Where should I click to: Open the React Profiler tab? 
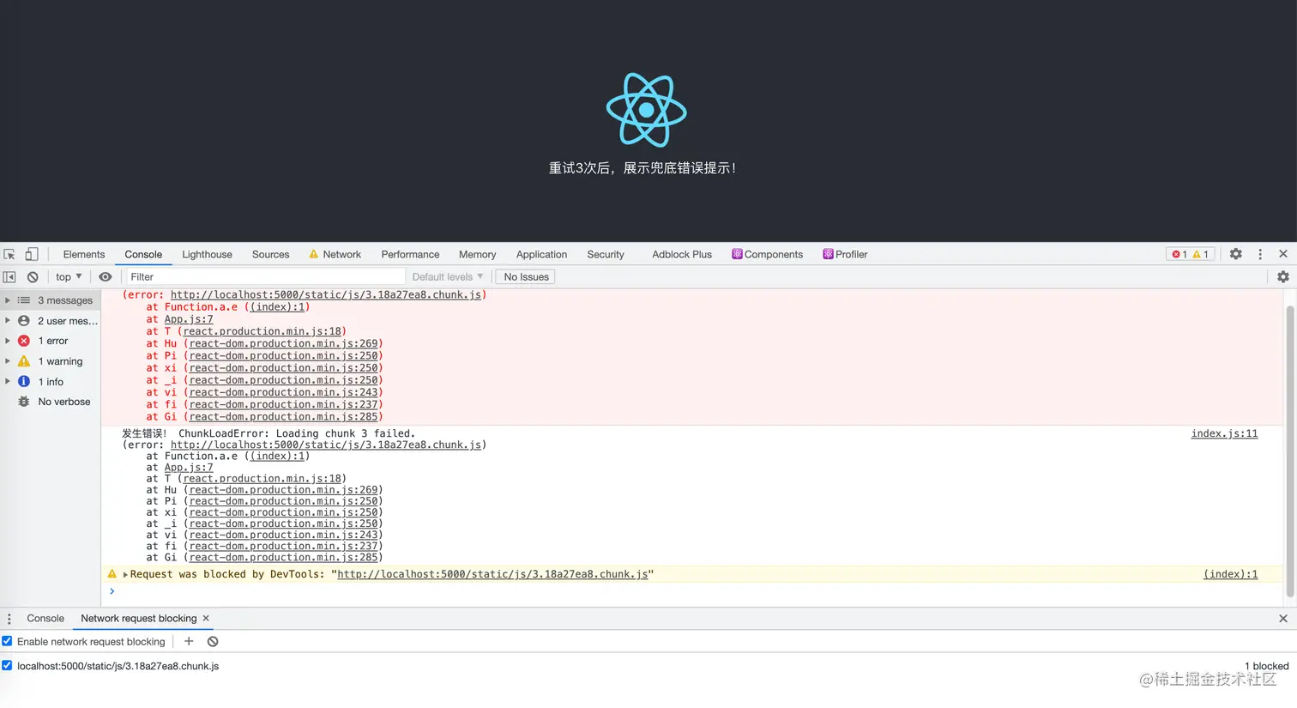tap(845, 254)
